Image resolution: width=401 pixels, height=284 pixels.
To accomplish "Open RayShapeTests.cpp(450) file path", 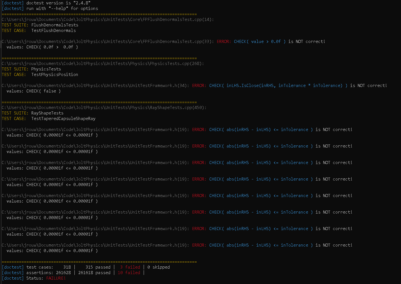I will pyautogui.click(x=103, y=107).
